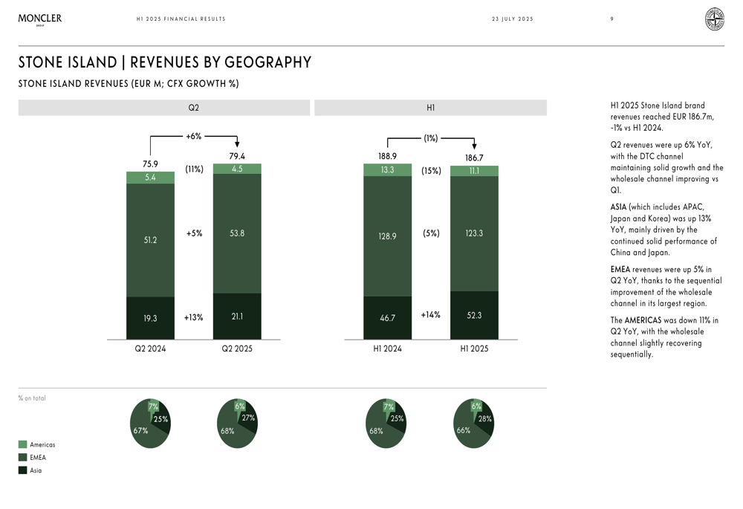This screenshot has width=743, height=509.
Task: Click the Q2 2025 pie chart
Action: [237, 424]
